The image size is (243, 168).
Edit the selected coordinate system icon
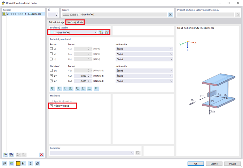coord(106,32)
